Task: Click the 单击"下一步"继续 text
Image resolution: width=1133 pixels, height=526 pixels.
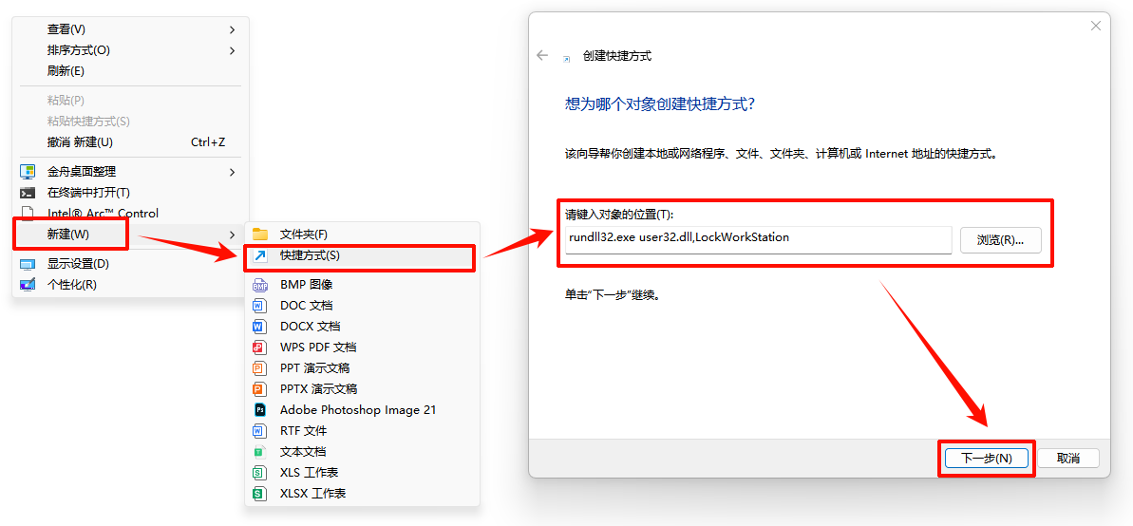Action: click(613, 296)
